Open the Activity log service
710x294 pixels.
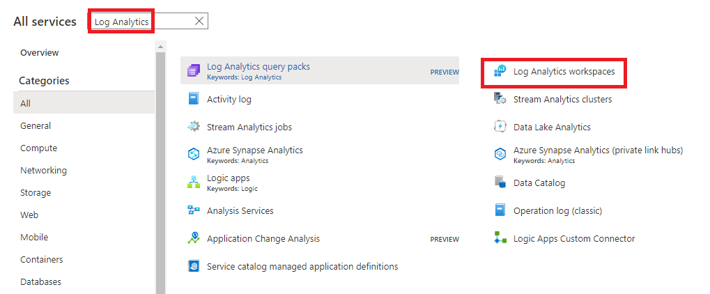pyautogui.click(x=229, y=99)
